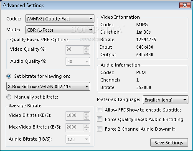The width and height of the screenshot is (193, 151).
Task: Select 'Set bitrate for viewing on' radio button
Action: 9,76
